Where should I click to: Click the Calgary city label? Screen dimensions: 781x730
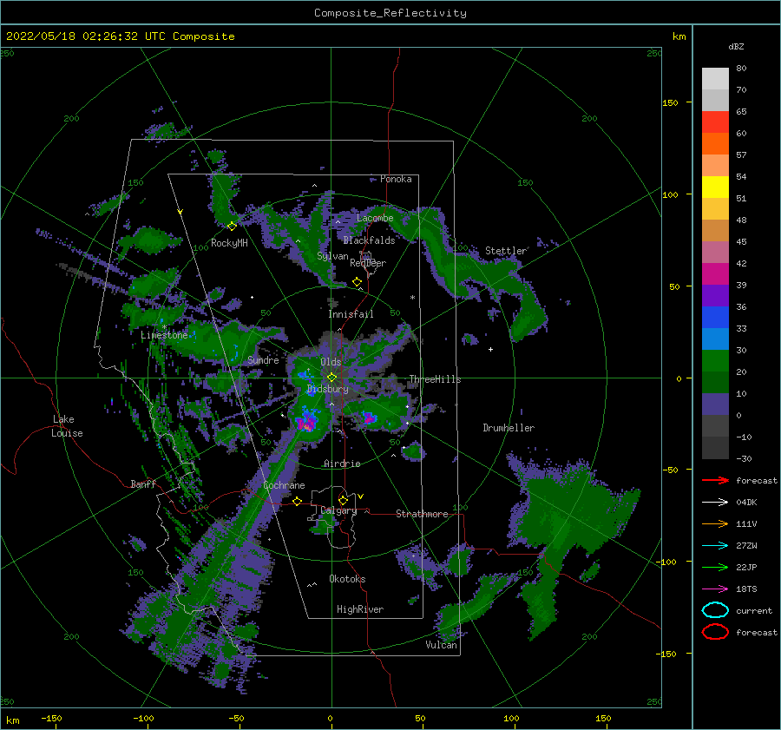[x=338, y=510]
